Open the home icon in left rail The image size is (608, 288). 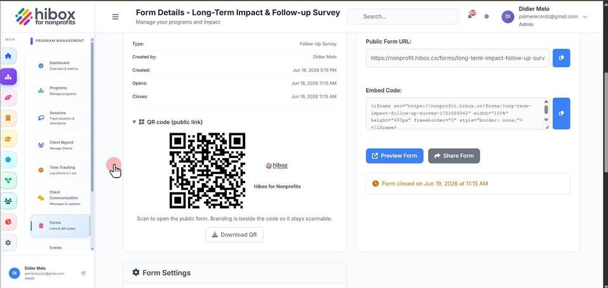[x=8, y=56]
